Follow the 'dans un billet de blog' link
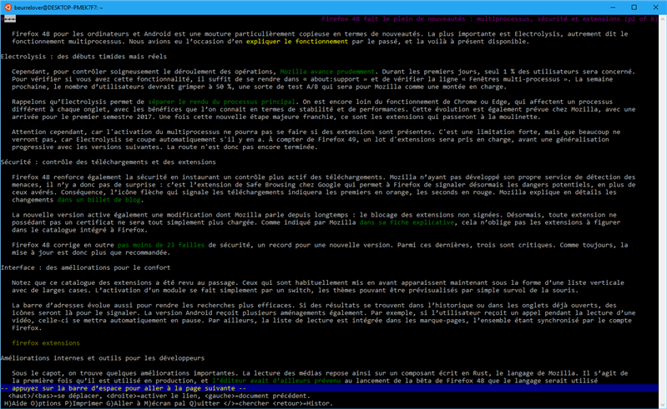Image resolution: width=667 pixels, height=409 pixels. click(x=99, y=200)
